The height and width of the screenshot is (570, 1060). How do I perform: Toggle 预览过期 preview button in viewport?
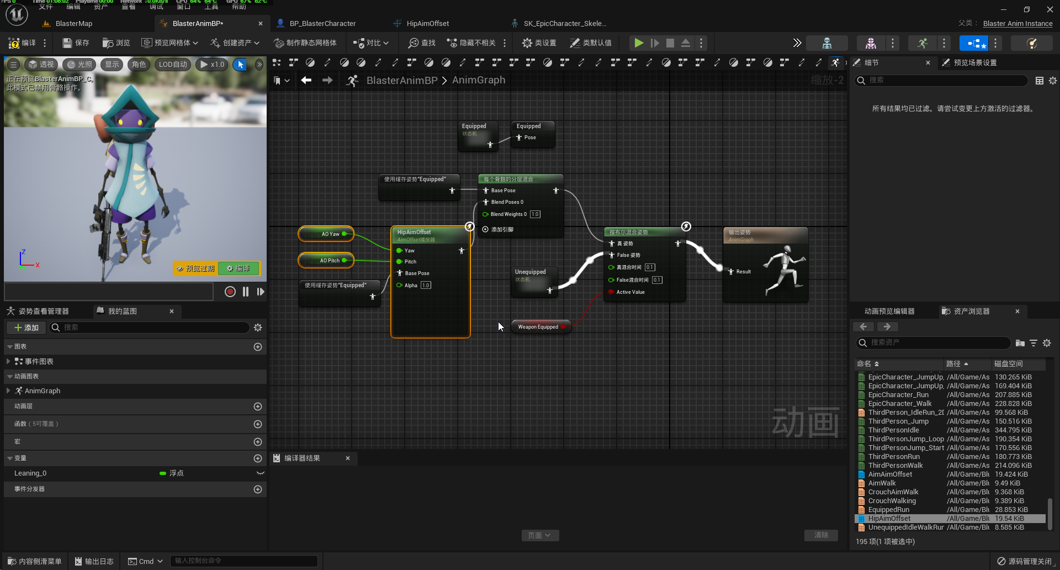(x=195, y=268)
